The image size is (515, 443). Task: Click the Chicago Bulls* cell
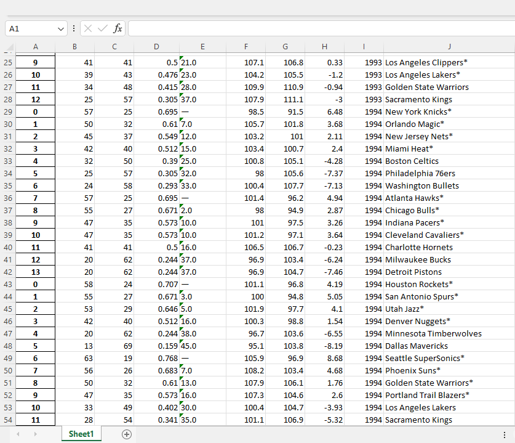(x=449, y=211)
